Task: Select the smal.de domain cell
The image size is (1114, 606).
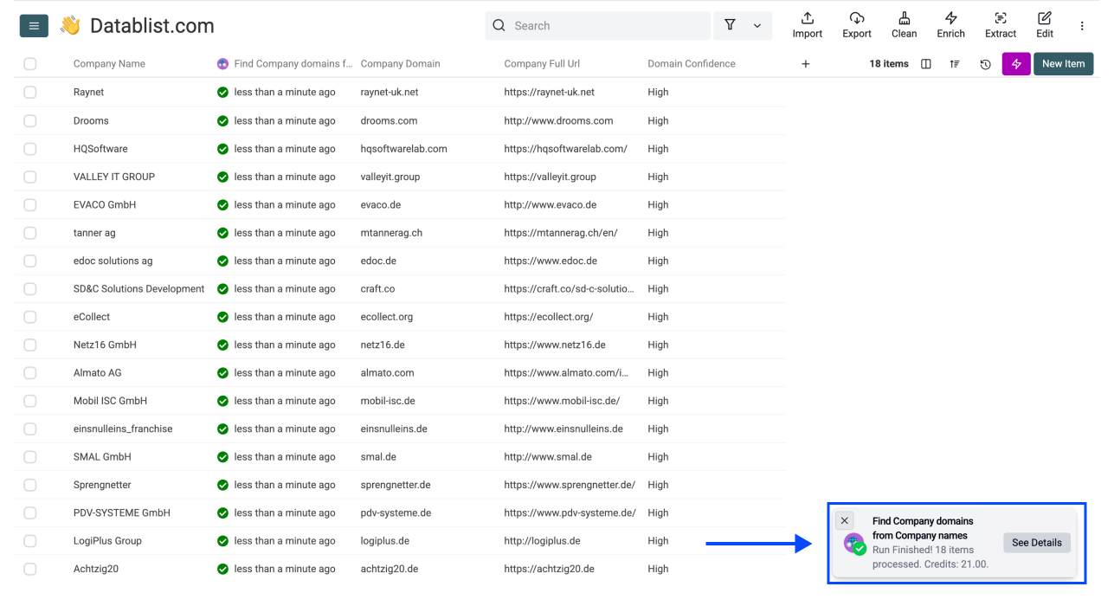Action: tap(378, 457)
